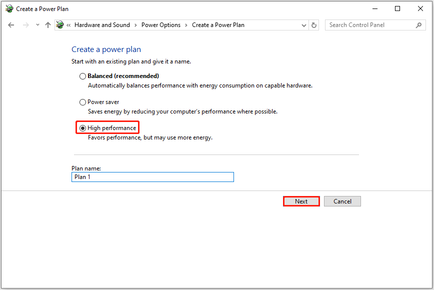Image resolution: width=434 pixels, height=290 pixels.
Task: Click the Cancel button
Action: click(x=342, y=201)
